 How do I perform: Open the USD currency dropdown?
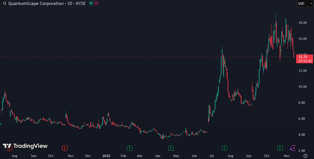[305, 4]
